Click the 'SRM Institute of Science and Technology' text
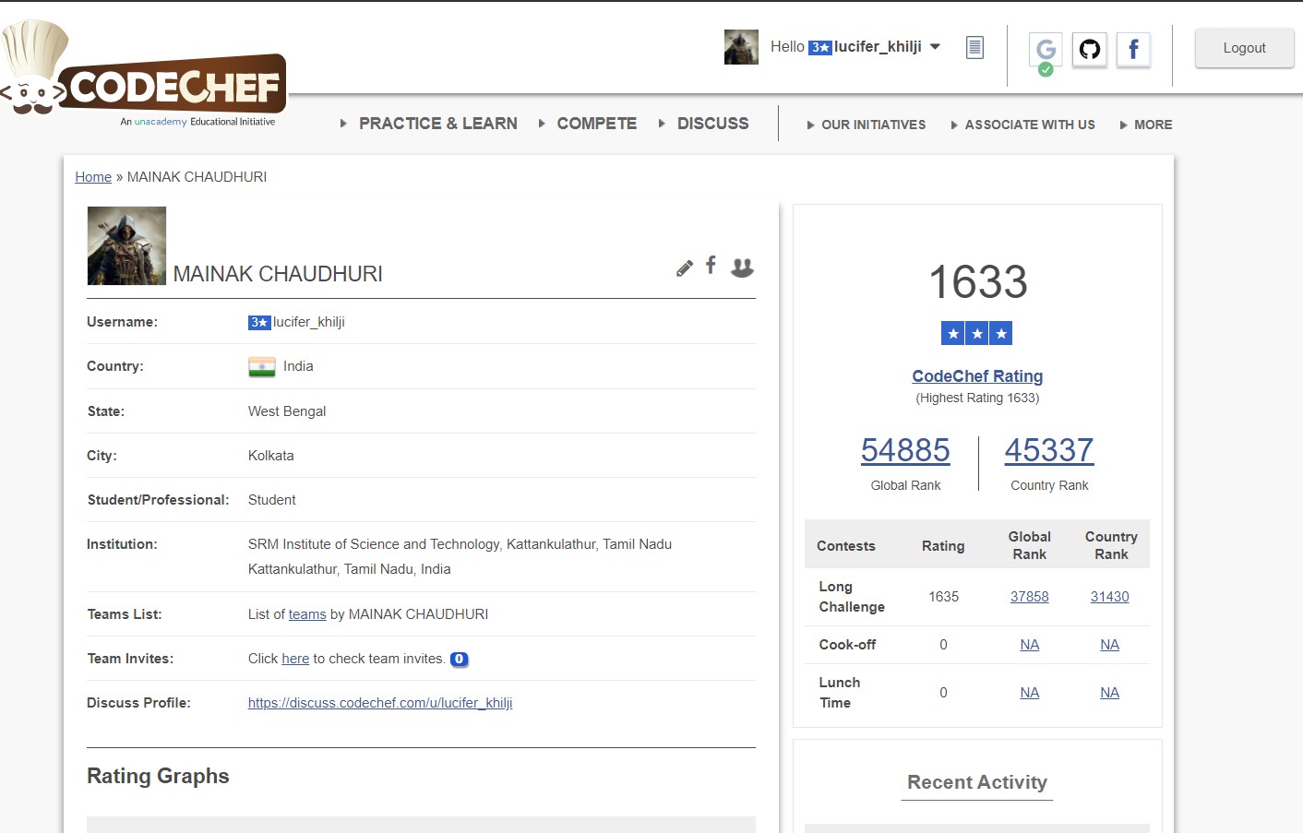 374,544
